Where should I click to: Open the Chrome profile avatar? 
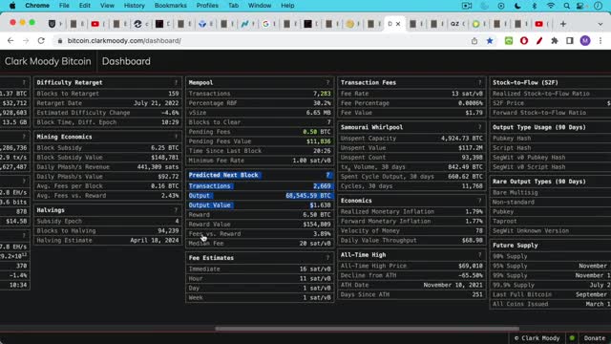click(585, 40)
